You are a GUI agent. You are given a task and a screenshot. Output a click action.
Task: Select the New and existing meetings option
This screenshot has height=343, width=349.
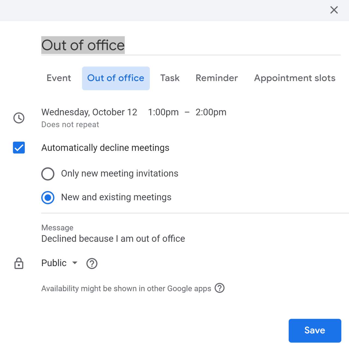click(x=48, y=197)
